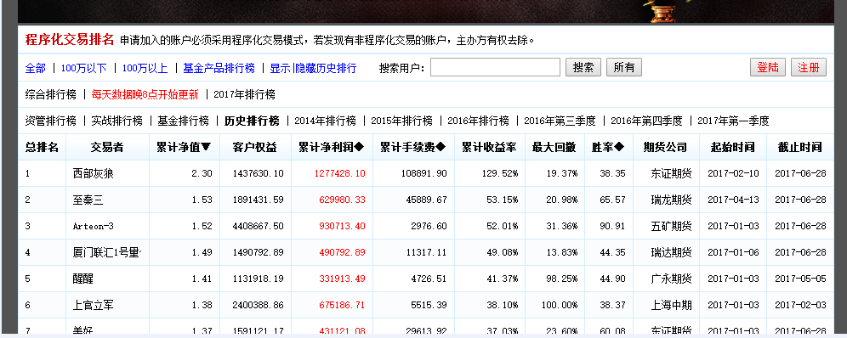This screenshot has width=847, height=338.
Task: Click the 截止时间 column header
Action: pos(800,147)
